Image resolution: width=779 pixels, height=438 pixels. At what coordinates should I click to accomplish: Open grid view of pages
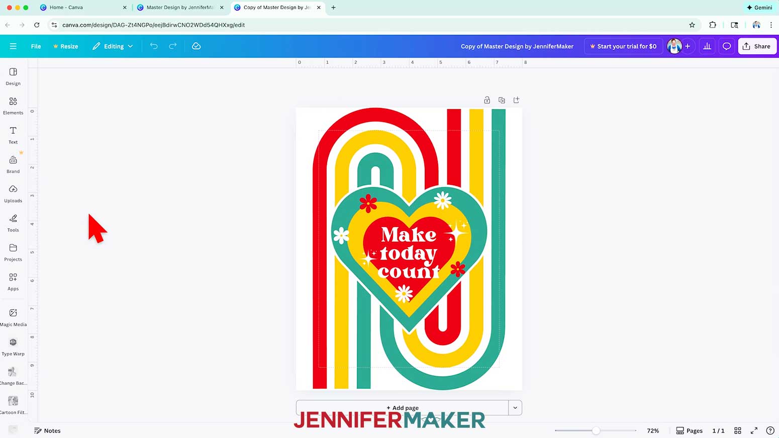point(738,430)
